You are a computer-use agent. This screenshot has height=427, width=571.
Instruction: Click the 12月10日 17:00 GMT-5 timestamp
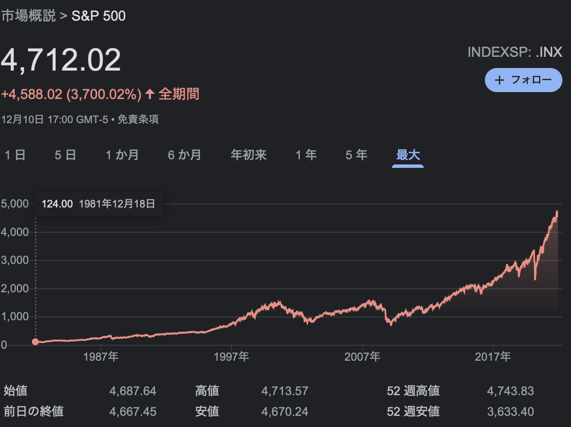[55, 119]
